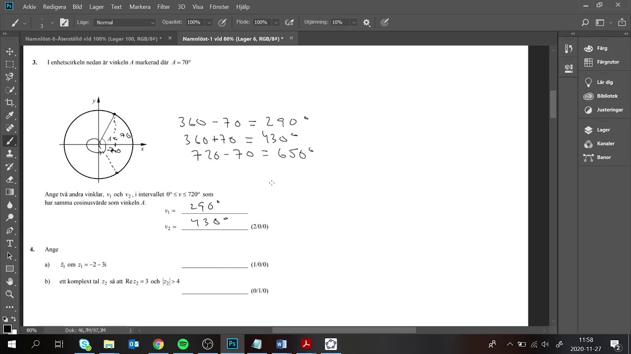Select the Pen tool
The height and width of the screenshot is (354, 631).
pos(9,231)
